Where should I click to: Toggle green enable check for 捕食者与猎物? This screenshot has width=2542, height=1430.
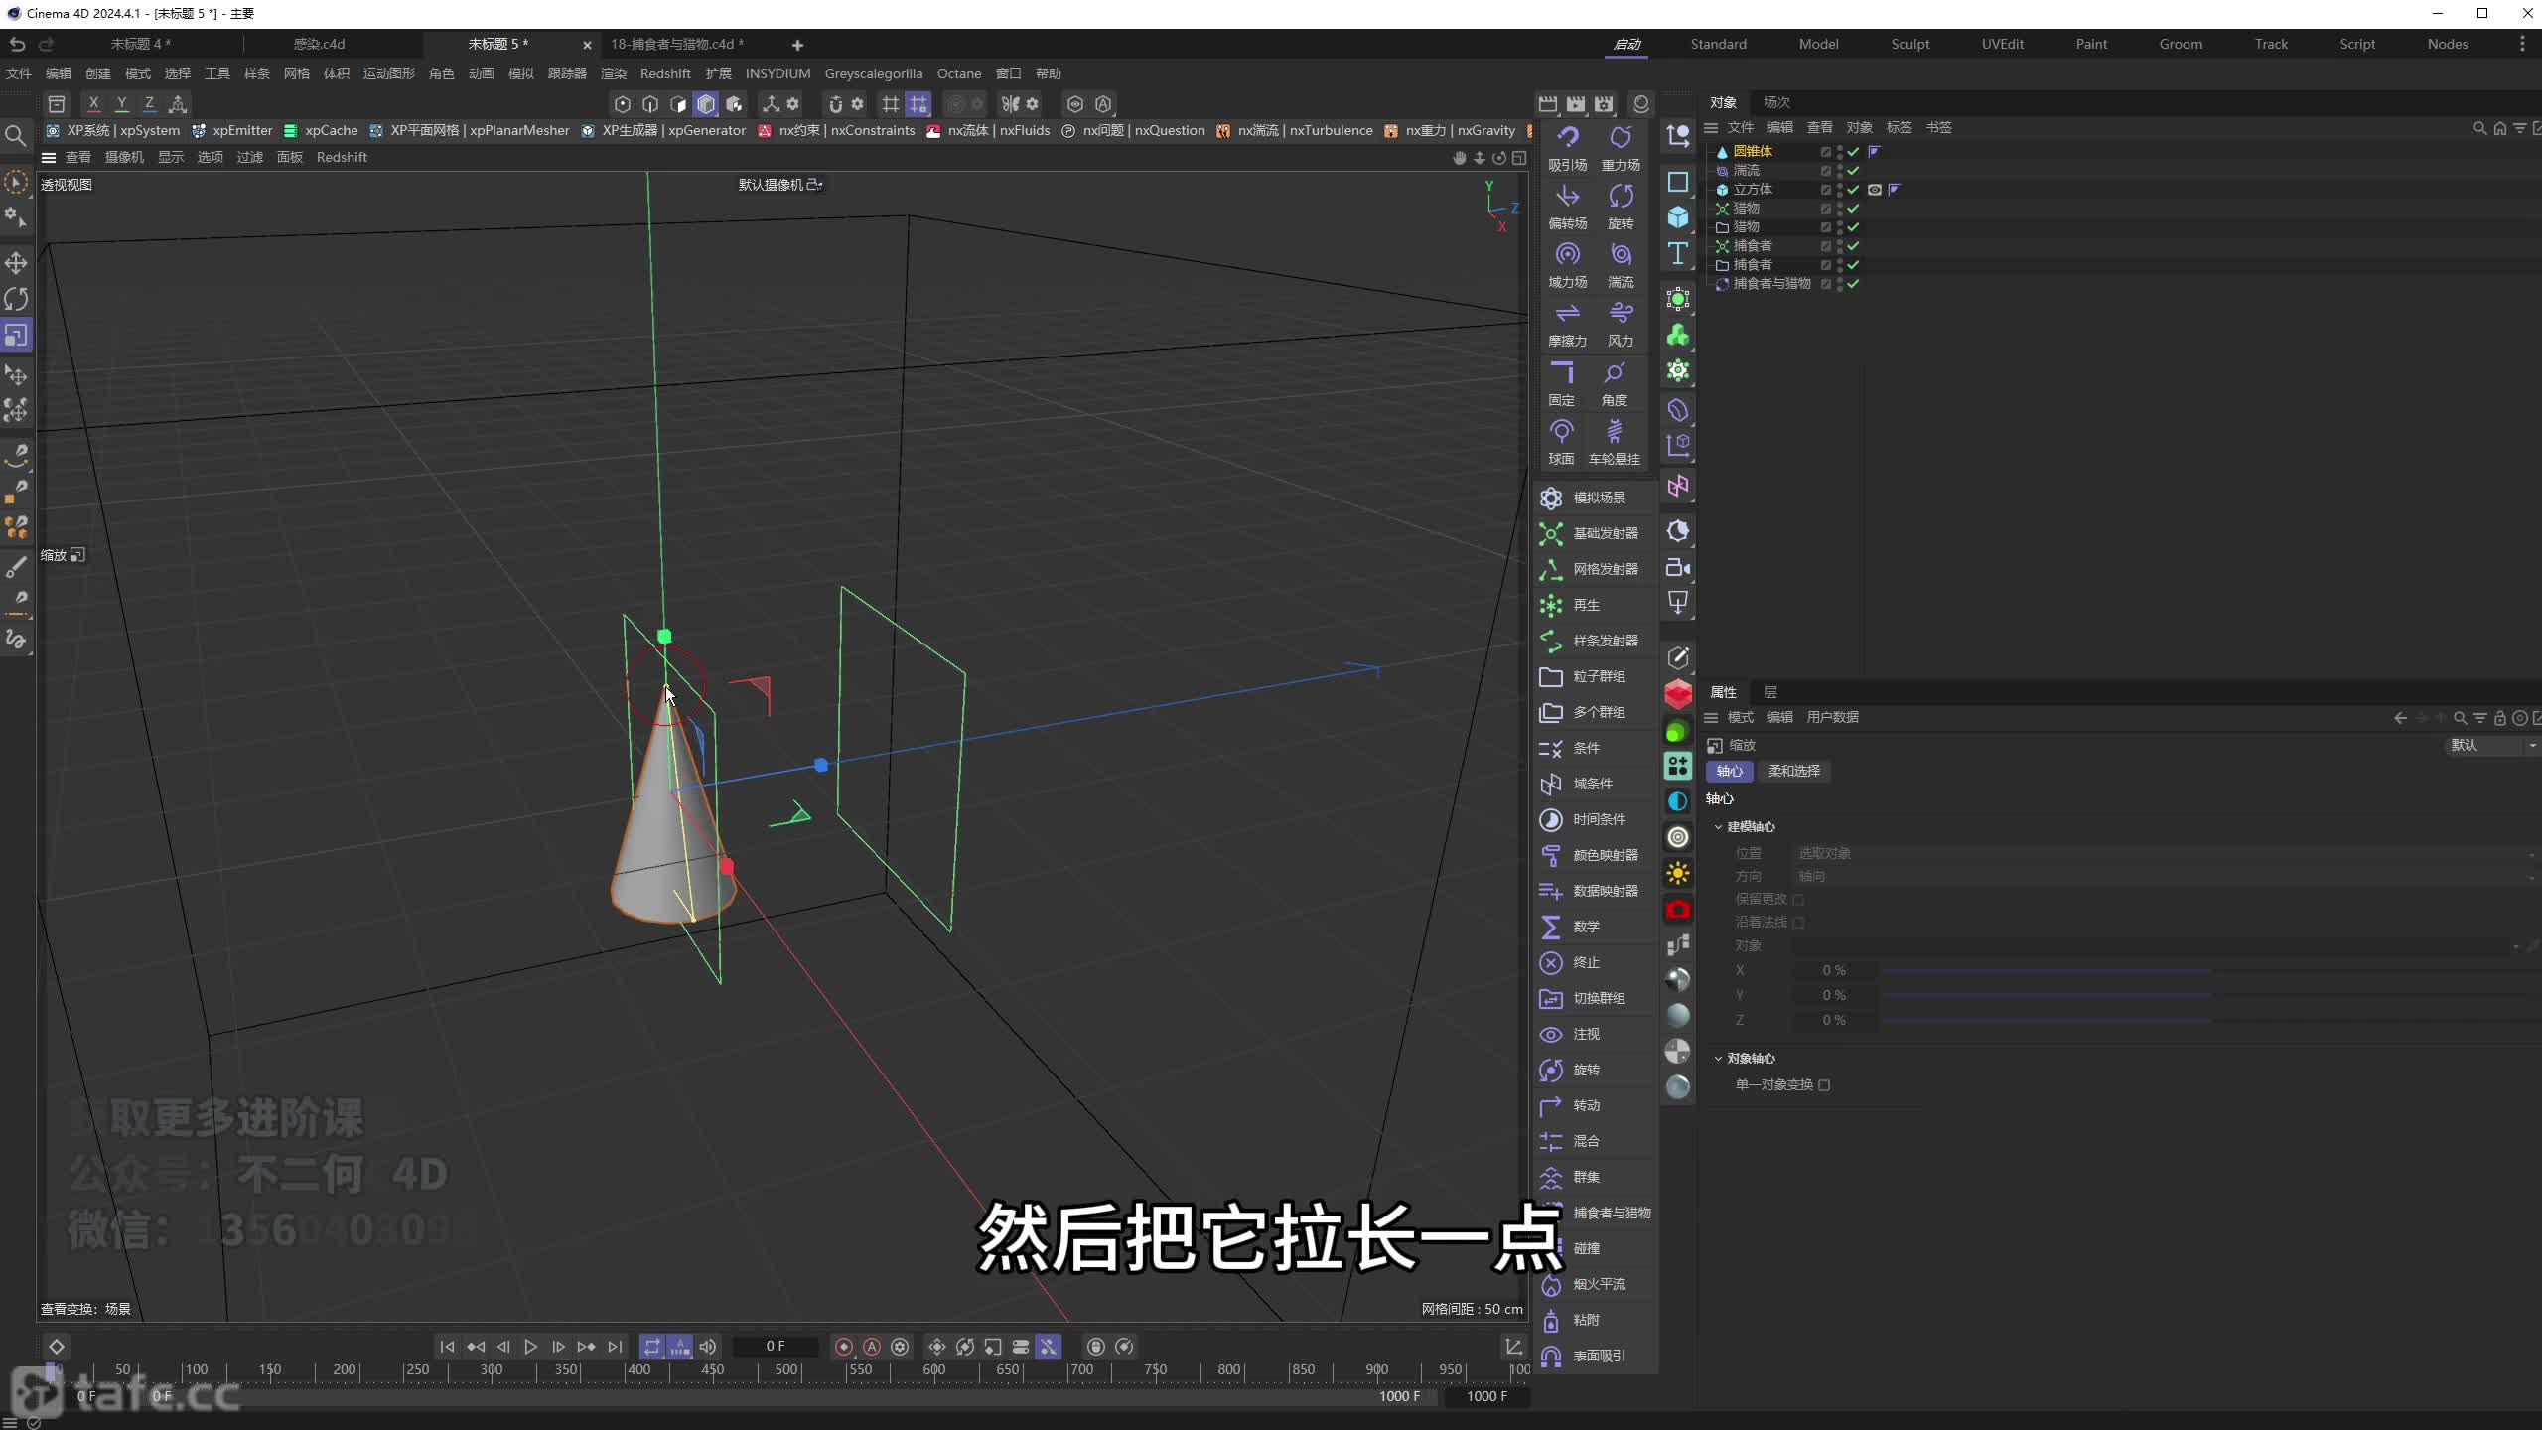1853,284
